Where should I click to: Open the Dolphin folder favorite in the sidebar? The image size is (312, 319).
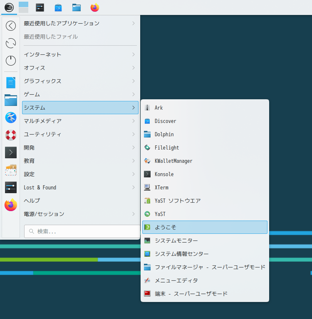(x=11, y=100)
